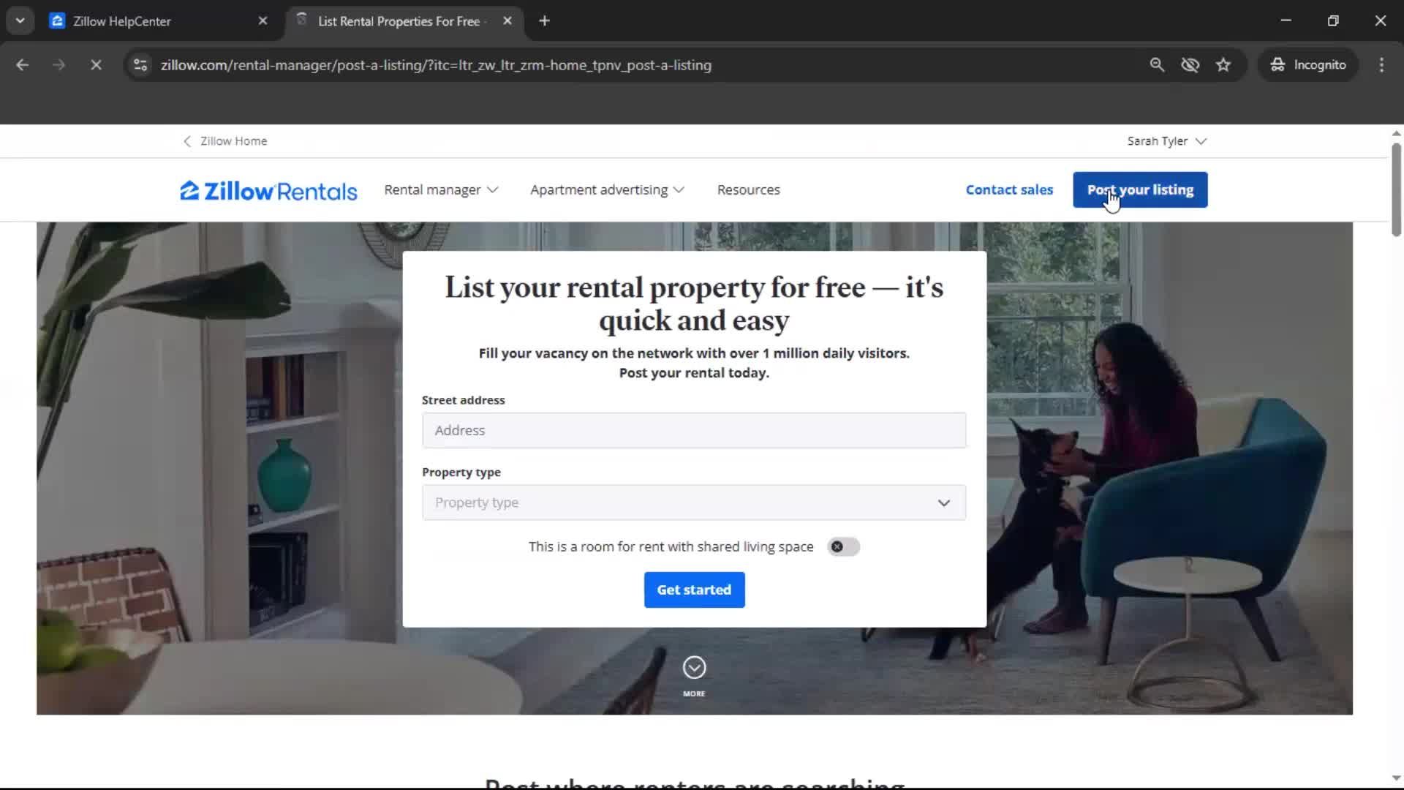This screenshot has width=1404, height=790.
Task: Click the Get started button
Action: point(693,590)
